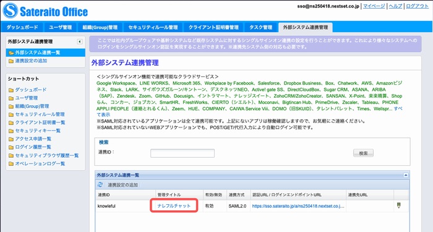433x232 pixels.
Task: Open the セキュリティルール管理 shortcut
Action: (40, 114)
